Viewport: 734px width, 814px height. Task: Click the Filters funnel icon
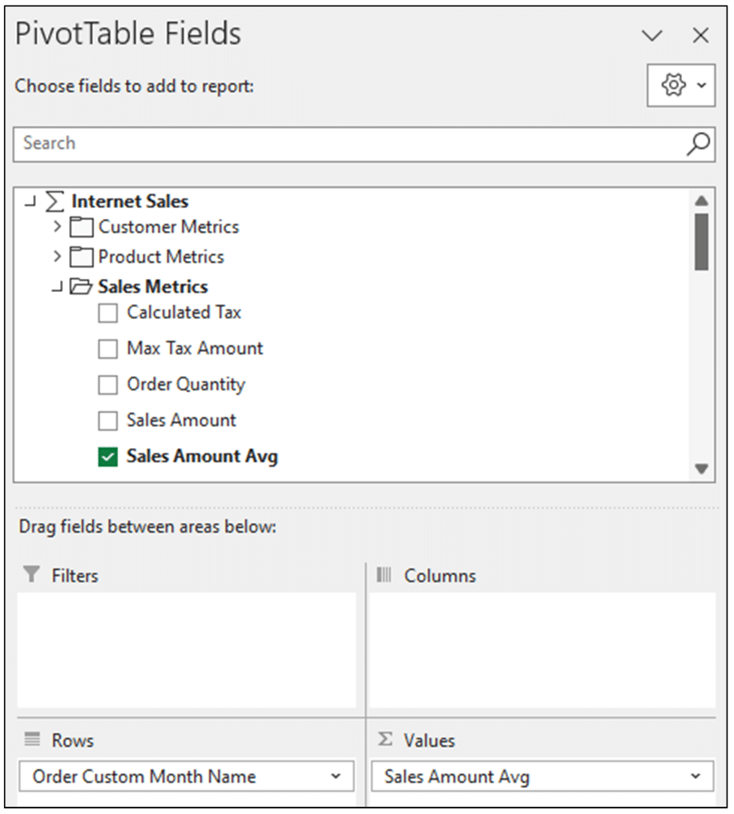[x=31, y=575]
